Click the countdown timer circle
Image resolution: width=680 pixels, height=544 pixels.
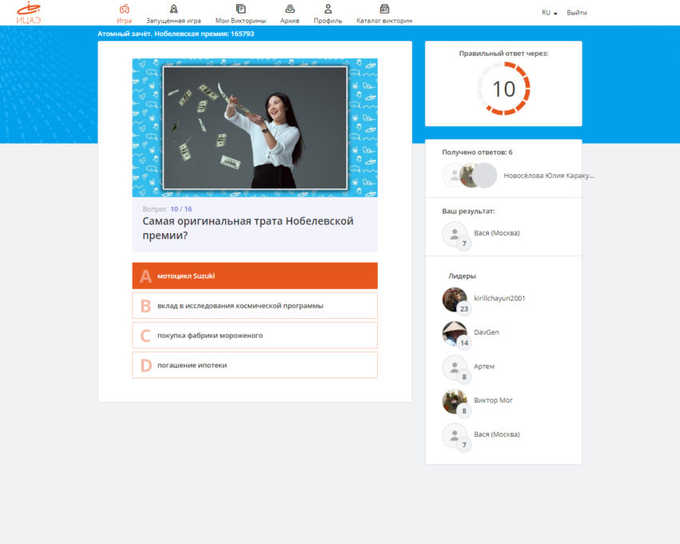pyautogui.click(x=503, y=89)
